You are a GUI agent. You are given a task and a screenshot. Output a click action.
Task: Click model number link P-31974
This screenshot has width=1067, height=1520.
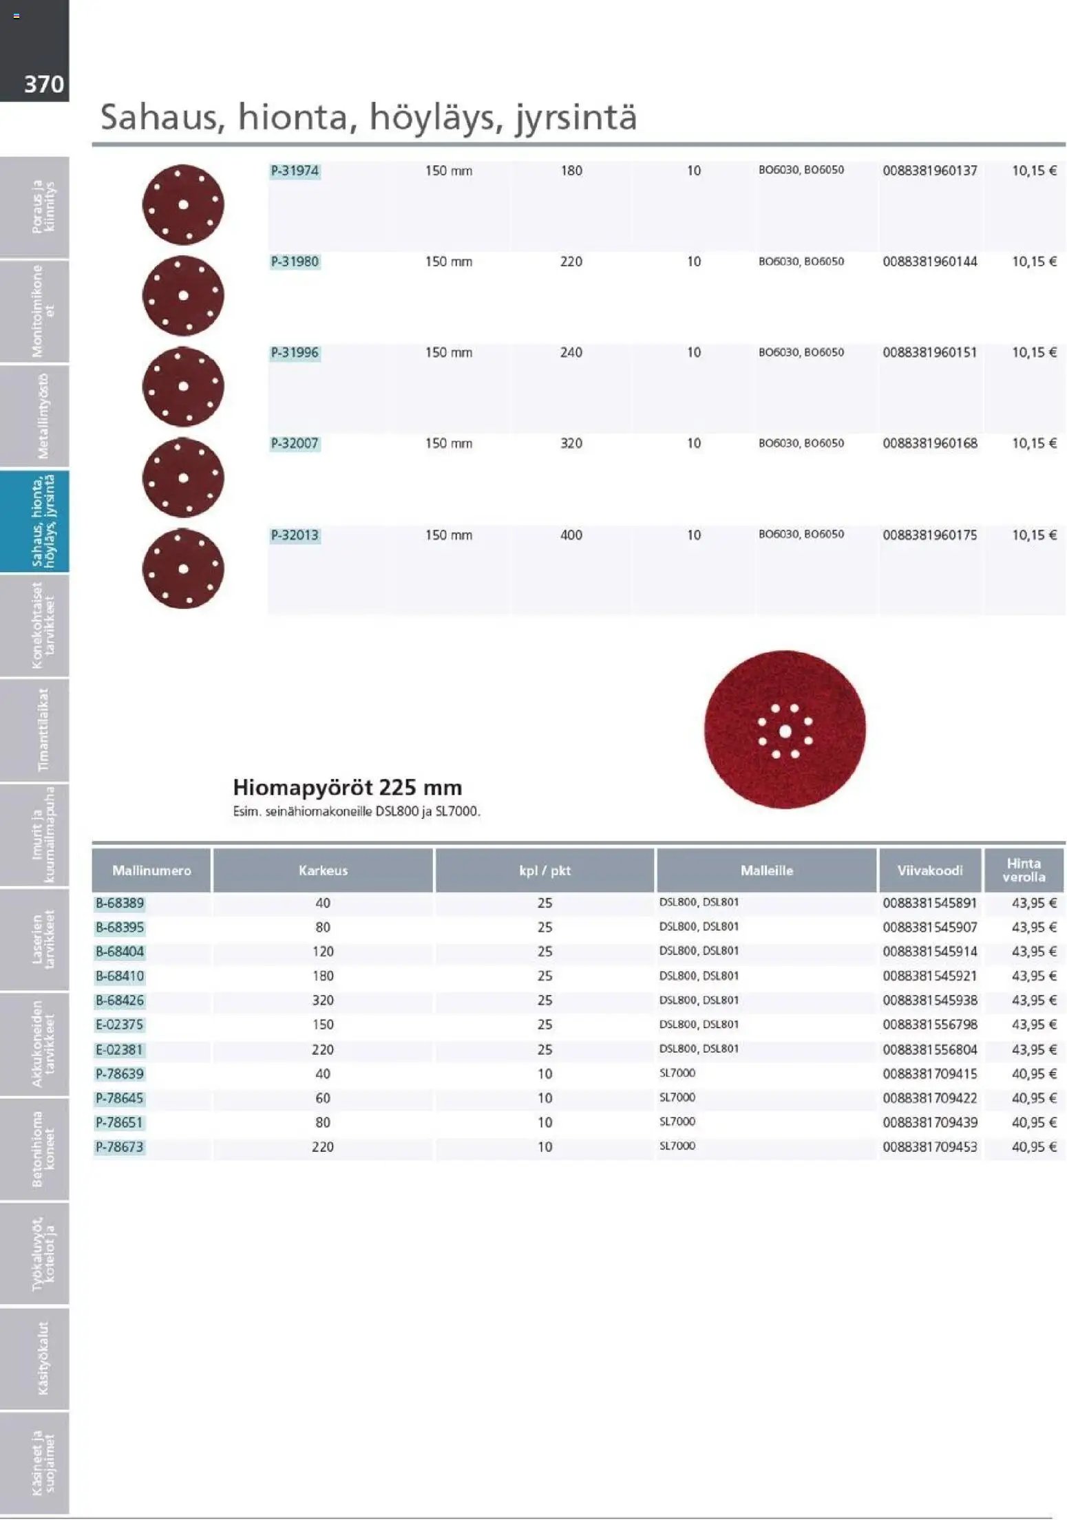click(x=295, y=171)
